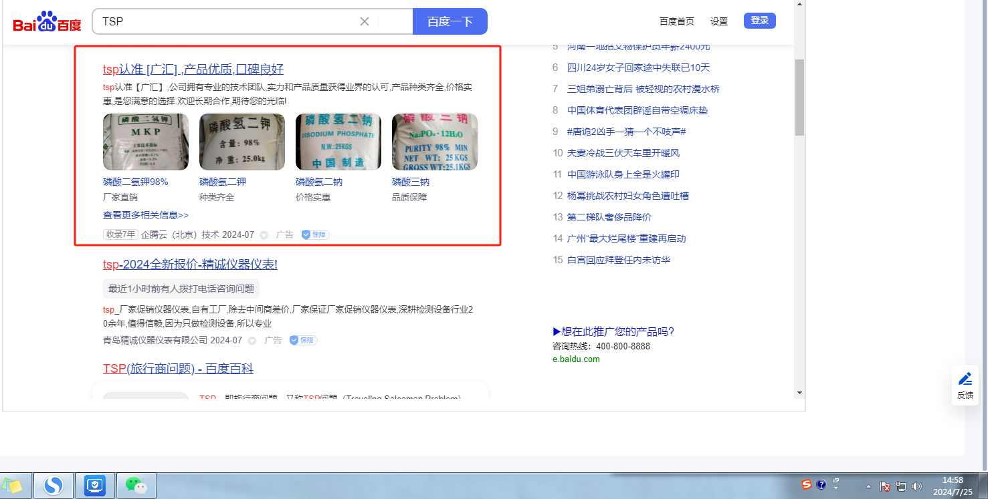Open the TSP(旅行商问题) - 百度百科 result
The image size is (988, 499).
click(x=178, y=369)
